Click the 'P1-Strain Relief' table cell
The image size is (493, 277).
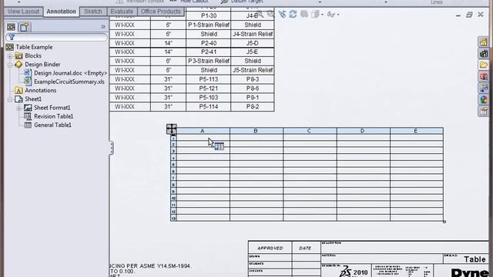[x=209, y=25]
